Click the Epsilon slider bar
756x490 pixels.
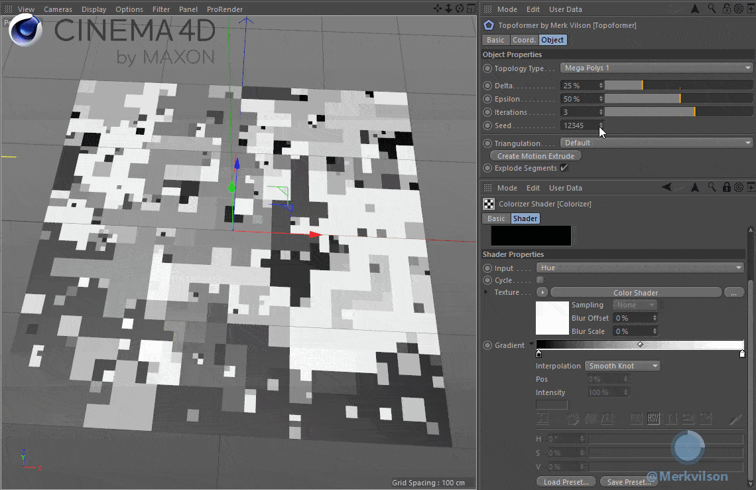click(678, 99)
